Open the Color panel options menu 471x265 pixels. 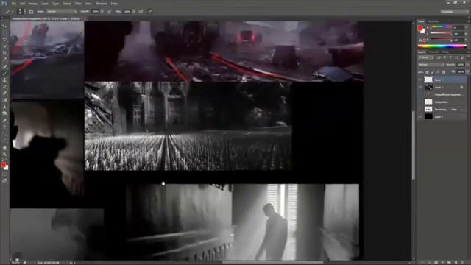(x=468, y=21)
